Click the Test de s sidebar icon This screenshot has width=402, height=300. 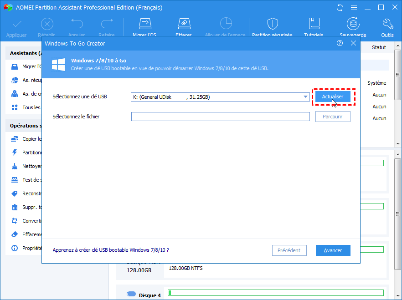point(15,180)
